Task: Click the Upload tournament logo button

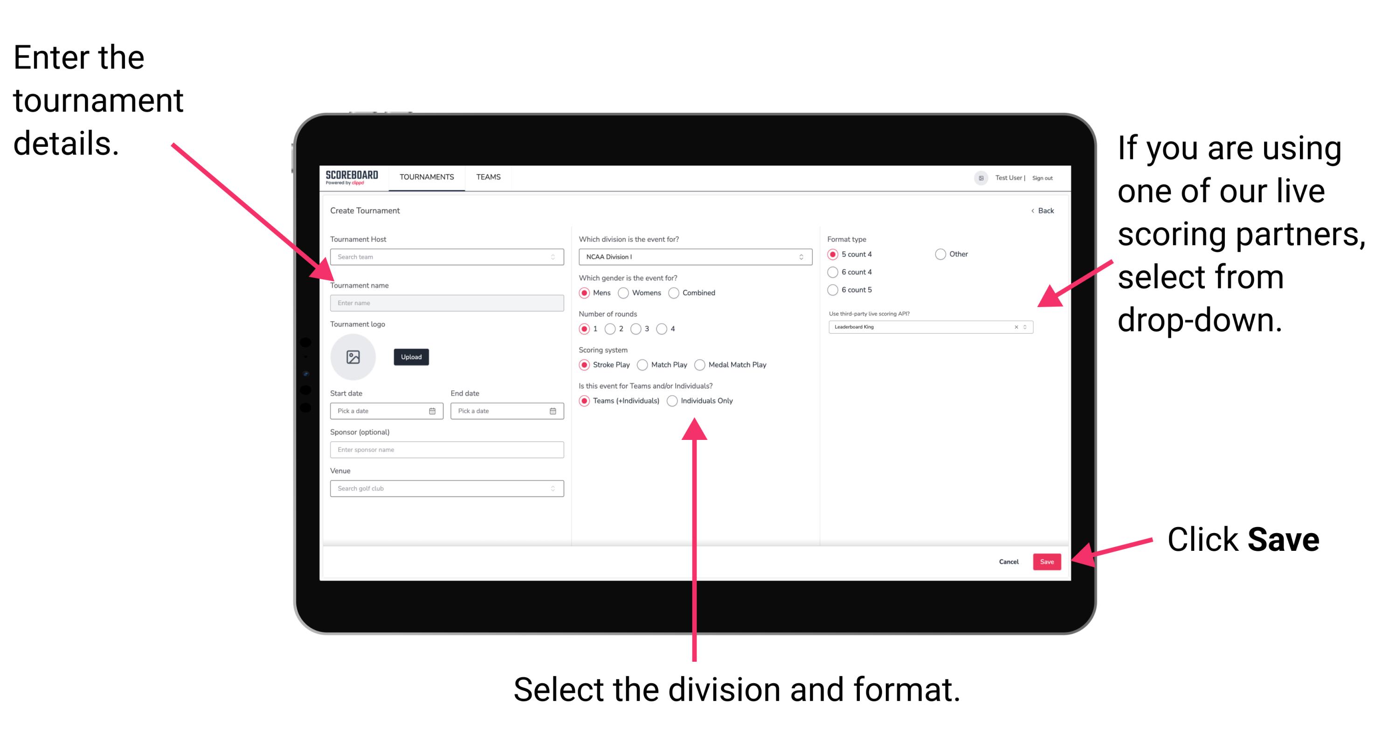Action: (411, 358)
